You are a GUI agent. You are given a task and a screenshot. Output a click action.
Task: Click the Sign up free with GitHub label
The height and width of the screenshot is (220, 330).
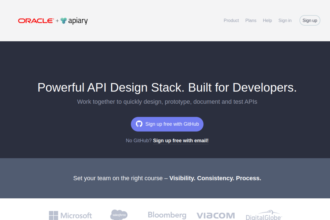[x=172, y=124]
